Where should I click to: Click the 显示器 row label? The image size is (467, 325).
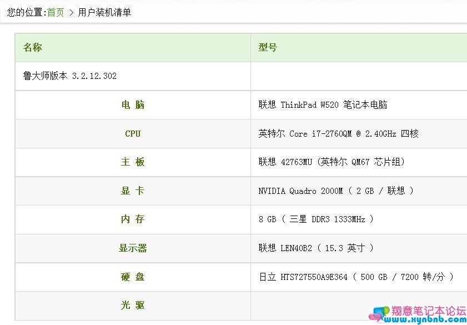tap(133, 248)
